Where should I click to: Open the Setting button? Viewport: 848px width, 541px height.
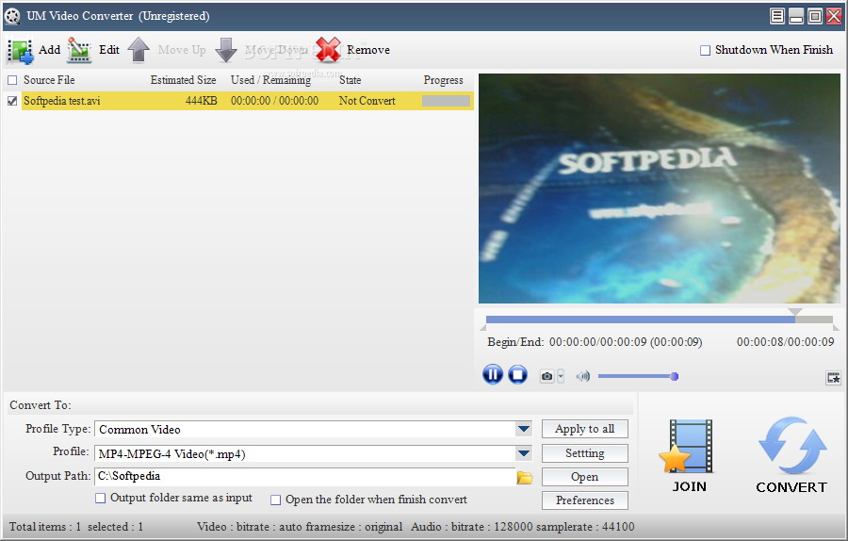[584, 453]
